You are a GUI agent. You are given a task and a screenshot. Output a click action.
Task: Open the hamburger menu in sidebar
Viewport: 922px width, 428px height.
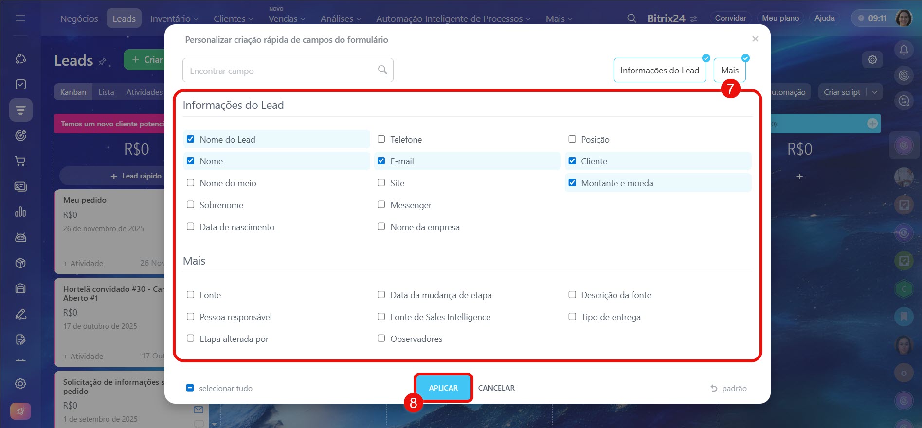[20, 18]
